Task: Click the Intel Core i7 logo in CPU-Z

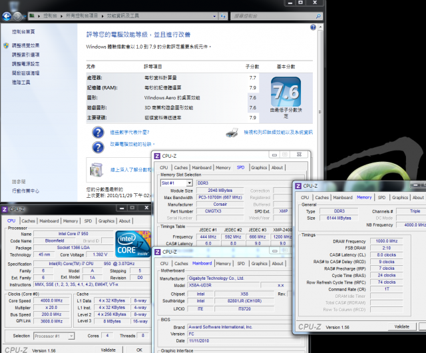Action: coord(133,244)
